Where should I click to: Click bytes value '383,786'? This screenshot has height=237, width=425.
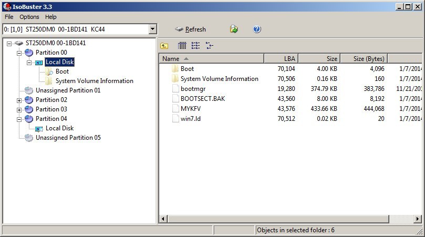374,89
